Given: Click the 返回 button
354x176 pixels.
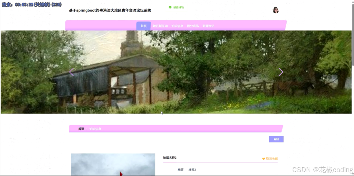Looking at the screenshot, I should click(276, 139).
